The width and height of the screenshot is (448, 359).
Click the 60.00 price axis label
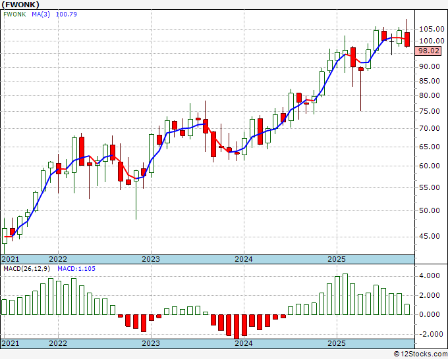[x=430, y=166]
